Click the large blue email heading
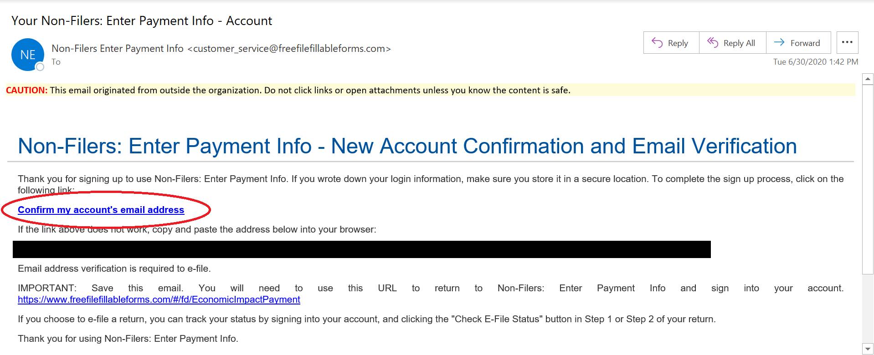This screenshot has width=874, height=355. (x=407, y=146)
